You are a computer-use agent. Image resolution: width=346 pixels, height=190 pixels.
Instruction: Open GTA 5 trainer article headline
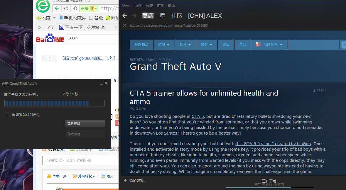pyautogui.click(x=204, y=97)
